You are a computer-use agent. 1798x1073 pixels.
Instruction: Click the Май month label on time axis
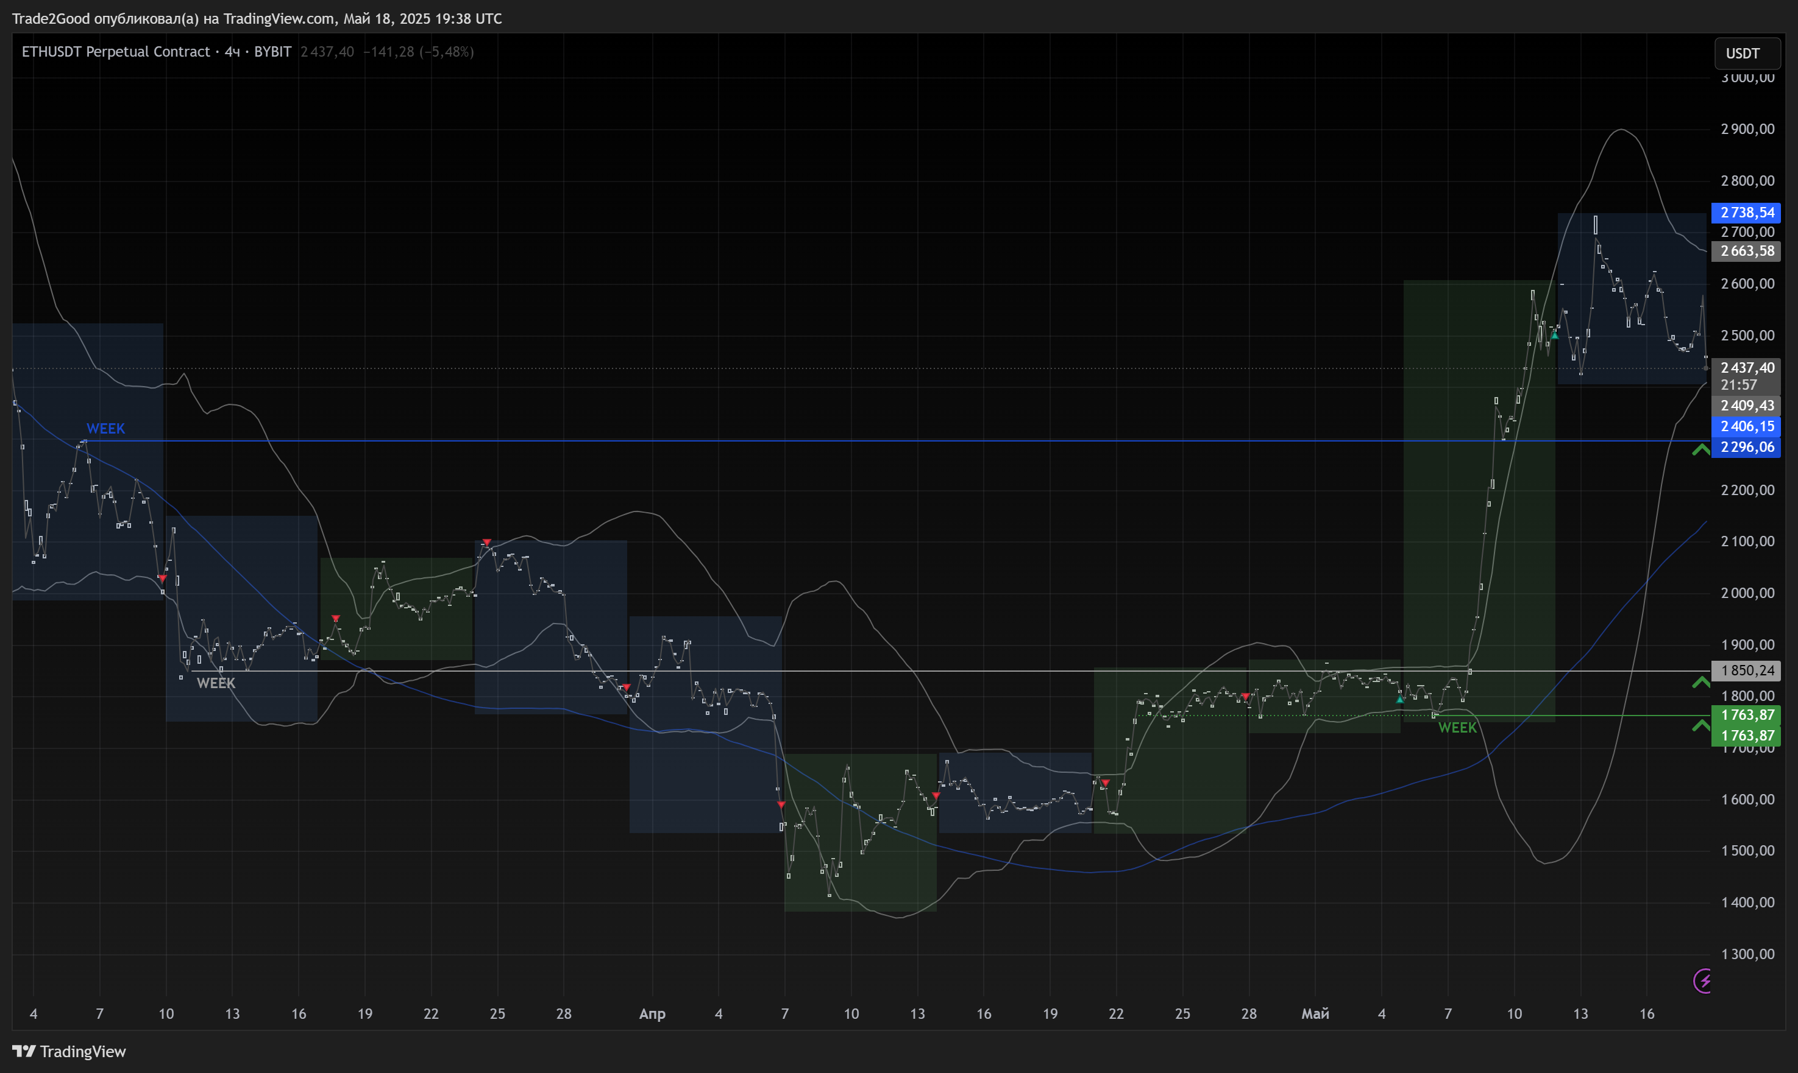coord(1315,1014)
